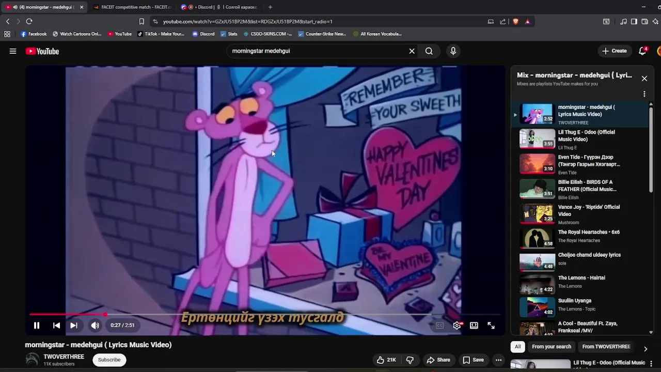This screenshot has width=661, height=372.
Task: Open Brave Leo AI sparkle icon
Action: (x=656, y=21)
